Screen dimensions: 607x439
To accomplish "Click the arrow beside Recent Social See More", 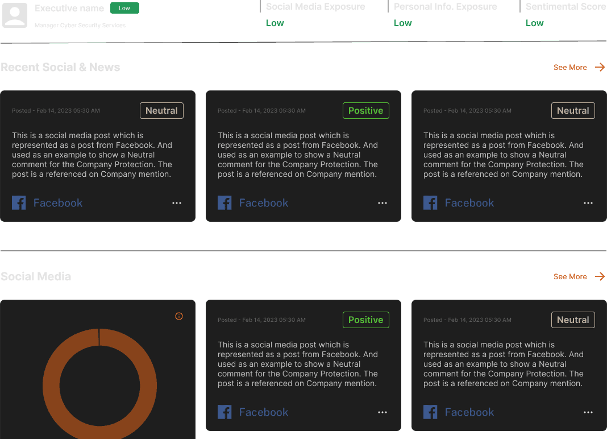I will (x=600, y=67).
